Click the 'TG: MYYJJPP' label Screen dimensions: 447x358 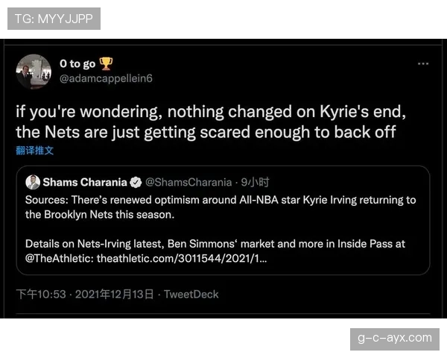[54, 18]
